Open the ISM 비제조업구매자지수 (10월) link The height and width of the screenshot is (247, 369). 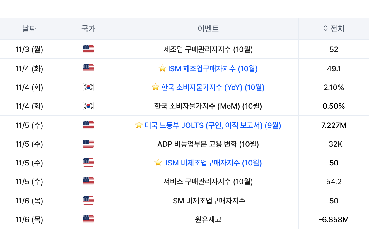(x=213, y=163)
